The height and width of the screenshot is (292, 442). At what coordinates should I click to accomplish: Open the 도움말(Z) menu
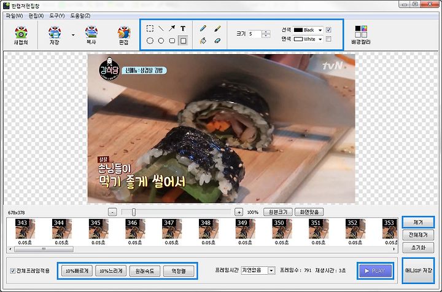(80, 16)
